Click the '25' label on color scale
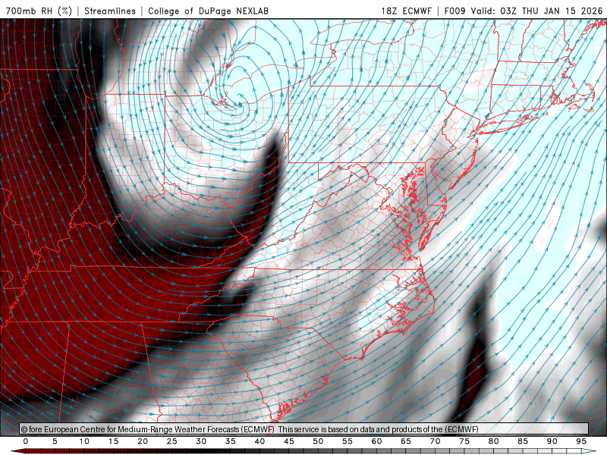The width and height of the screenshot is (607, 455). (172, 441)
